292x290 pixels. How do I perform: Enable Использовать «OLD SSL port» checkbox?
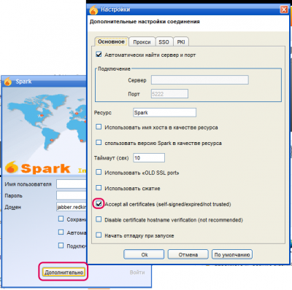pyautogui.click(x=99, y=172)
